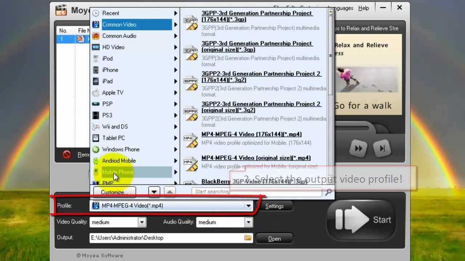Expand the PS3 submenu arrow
The image size is (465, 261).
(175, 115)
